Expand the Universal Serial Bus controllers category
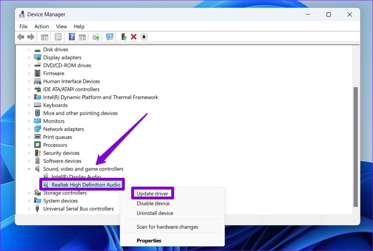Screen dimensions: 373x251 [29, 209]
